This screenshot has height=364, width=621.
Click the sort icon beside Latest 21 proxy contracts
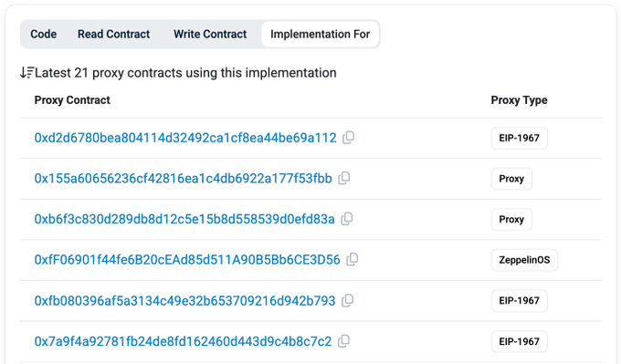26,73
